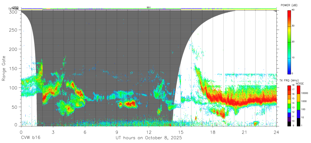Click the 1 label on the NOISE scale
The image size is (311, 143).
[x=302, y=125]
